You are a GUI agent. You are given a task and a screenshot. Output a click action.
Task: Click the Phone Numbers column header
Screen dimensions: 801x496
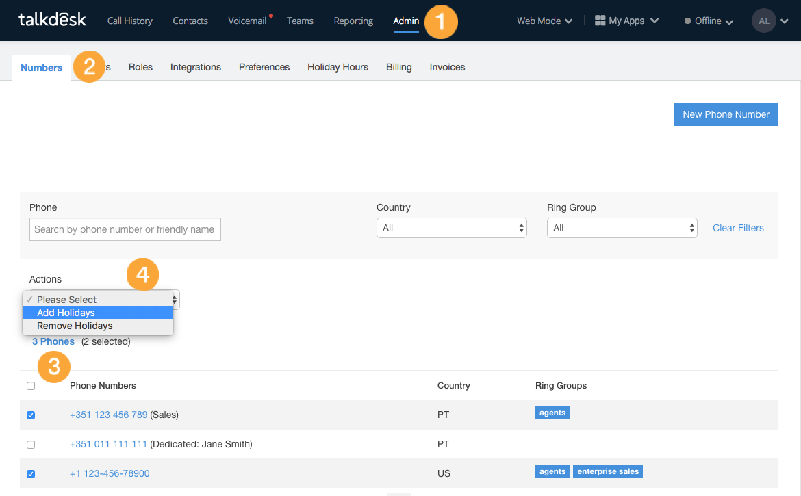pos(103,386)
